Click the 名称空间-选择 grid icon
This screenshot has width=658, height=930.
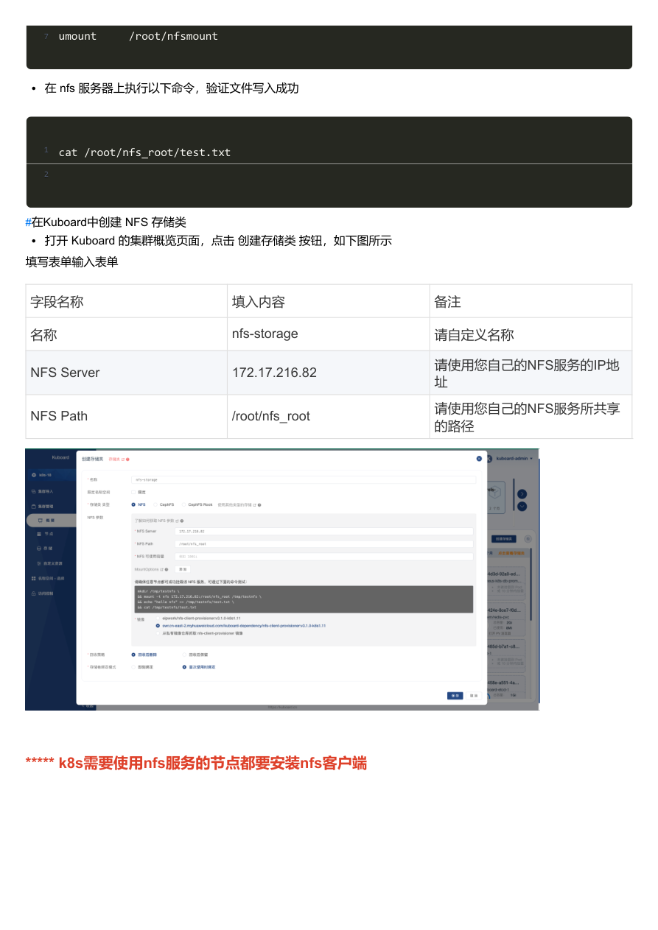click(x=33, y=578)
